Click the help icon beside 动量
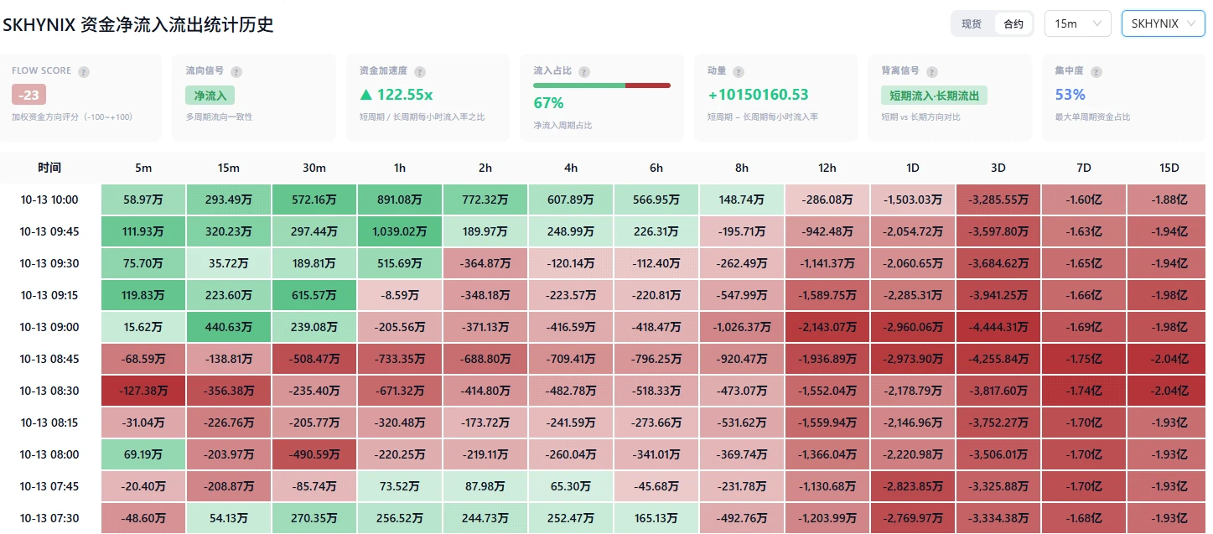Viewport: 1213px width, 534px height. pos(739,72)
